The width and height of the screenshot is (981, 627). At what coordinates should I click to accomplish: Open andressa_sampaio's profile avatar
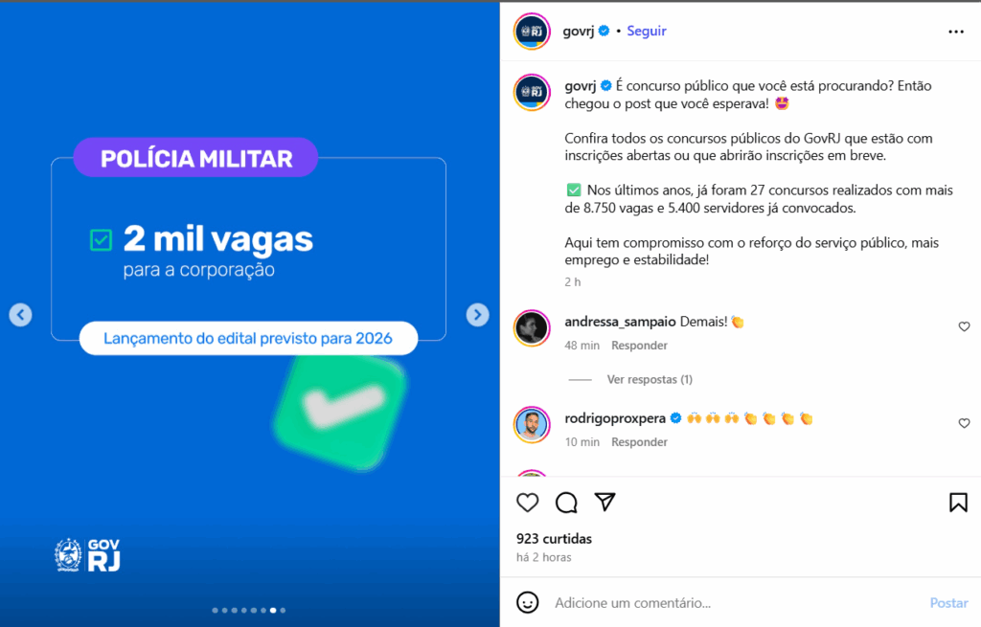[532, 327]
